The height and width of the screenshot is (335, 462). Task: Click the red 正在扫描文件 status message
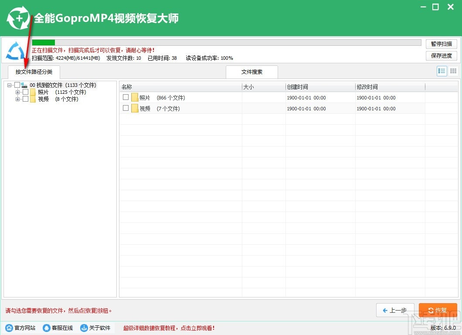93,50
